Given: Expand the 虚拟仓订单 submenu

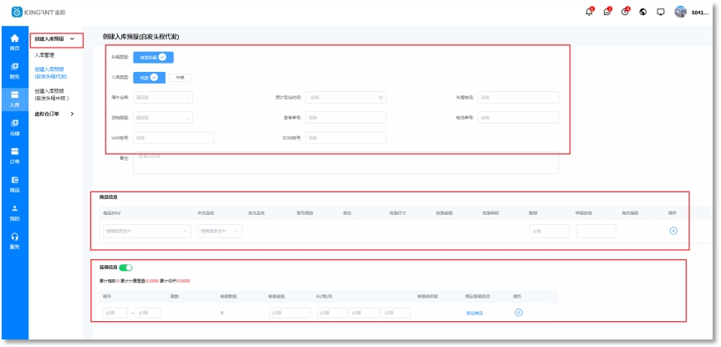Looking at the screenshot, I should [54, 114].
